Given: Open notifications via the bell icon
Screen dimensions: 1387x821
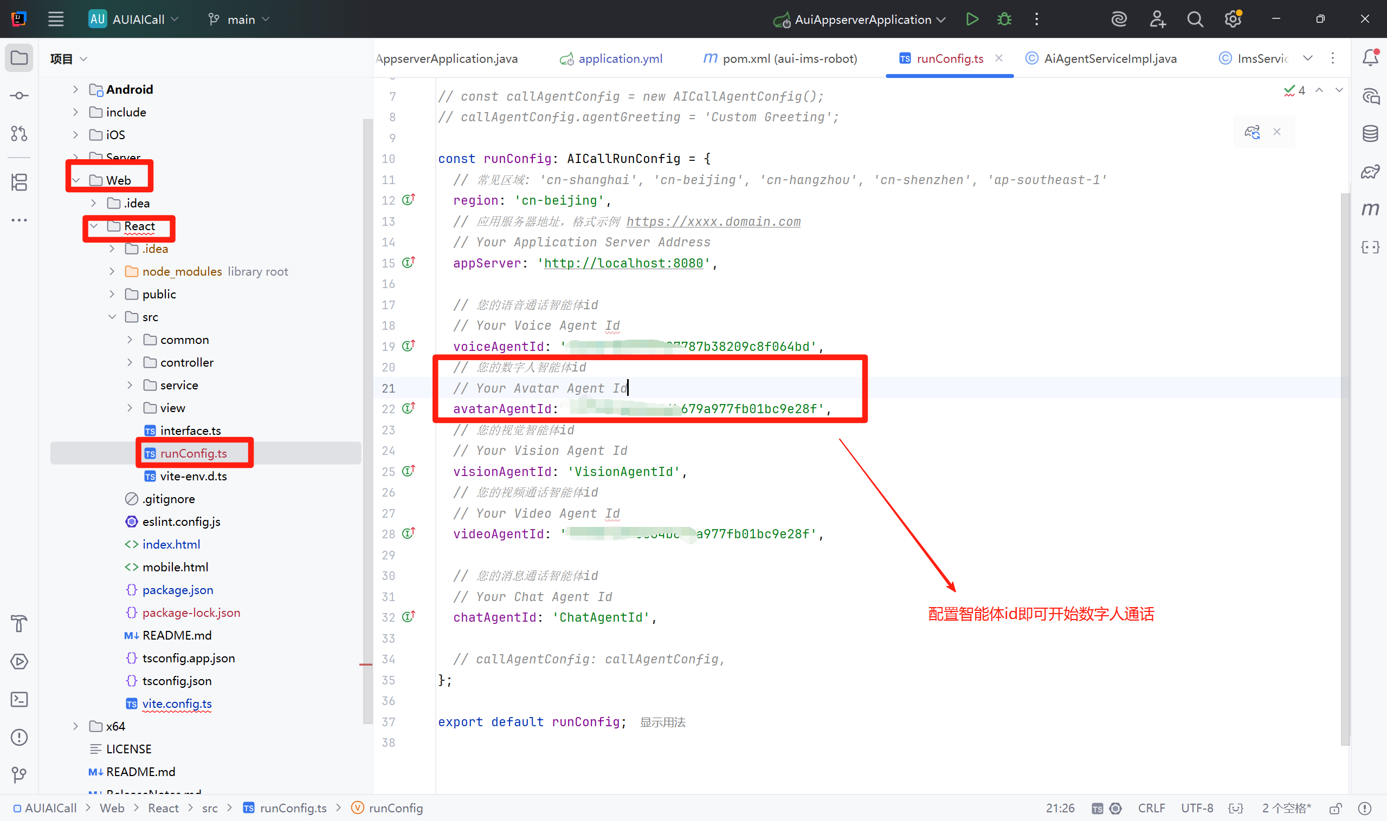Looking at the screenshot, I should pos(1370,57).
